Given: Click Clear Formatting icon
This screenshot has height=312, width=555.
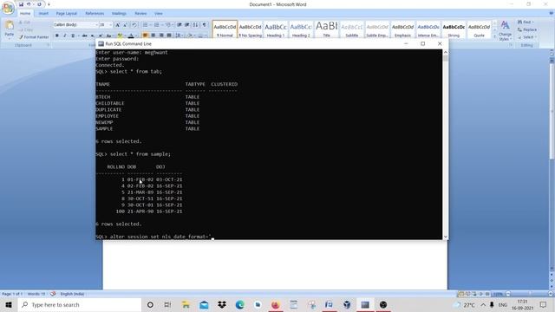Looking at the screenshot, I should point(134,25).
